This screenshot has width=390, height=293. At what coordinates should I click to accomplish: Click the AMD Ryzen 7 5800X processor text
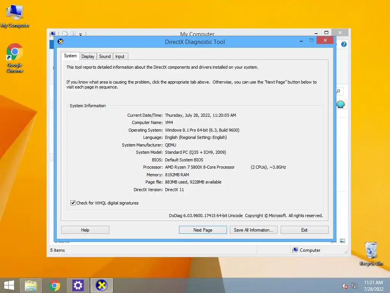[x=200, y=167]
